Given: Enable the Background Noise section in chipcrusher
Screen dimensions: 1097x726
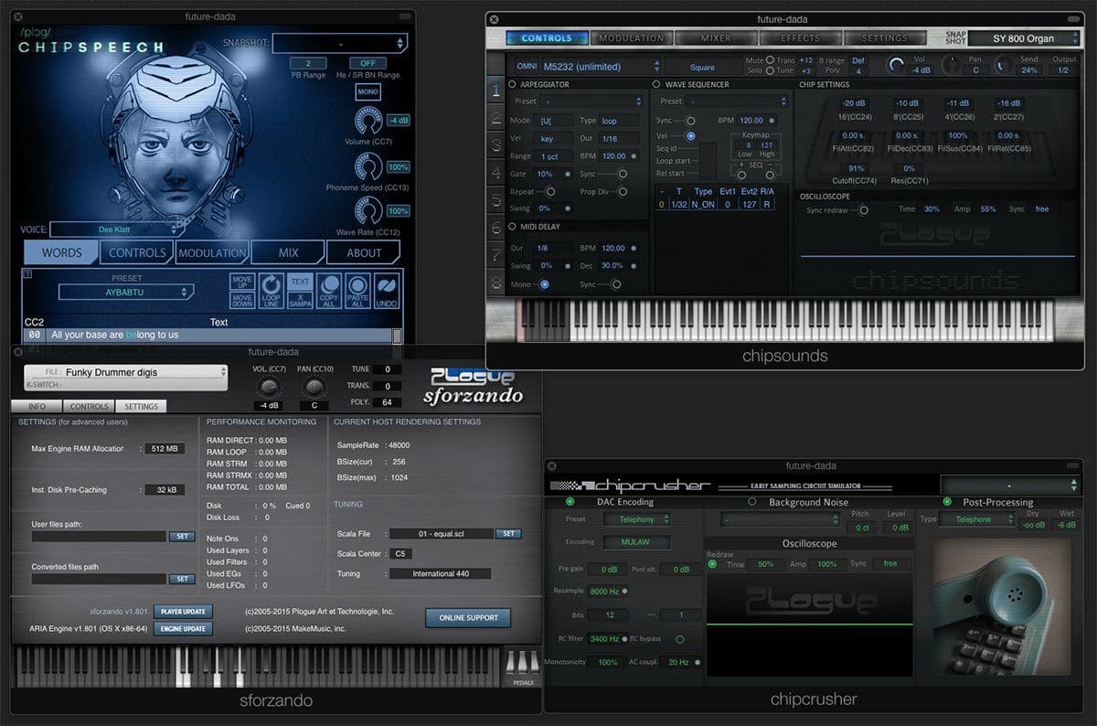Looking at the screenshot, I should coord(752,502).
